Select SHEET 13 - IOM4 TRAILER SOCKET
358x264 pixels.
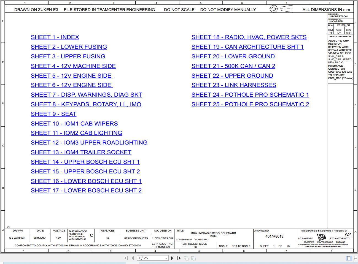pos(81,152)
